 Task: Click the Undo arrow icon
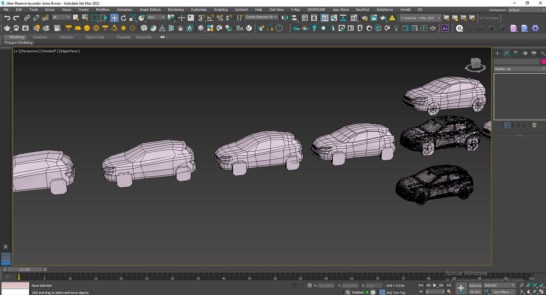(7, 17)
